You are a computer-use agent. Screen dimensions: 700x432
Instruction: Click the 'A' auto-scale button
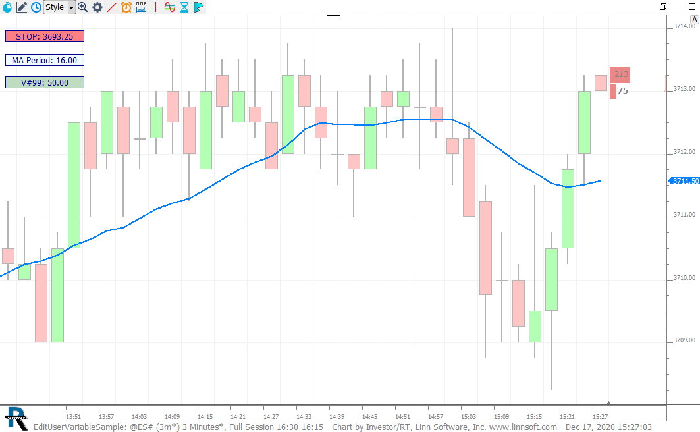[695, 20]
